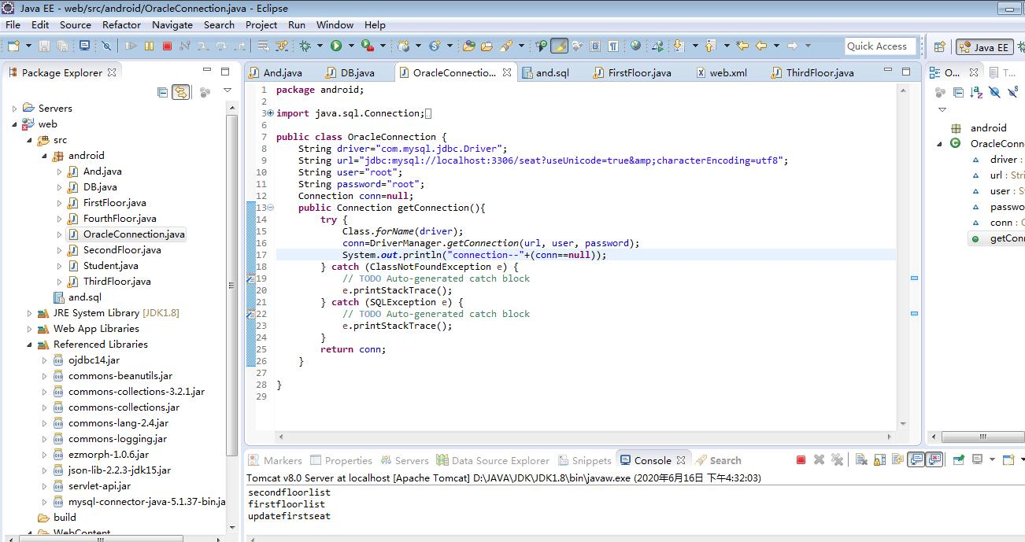Click the Search toolbar icon

pos(505,46)
